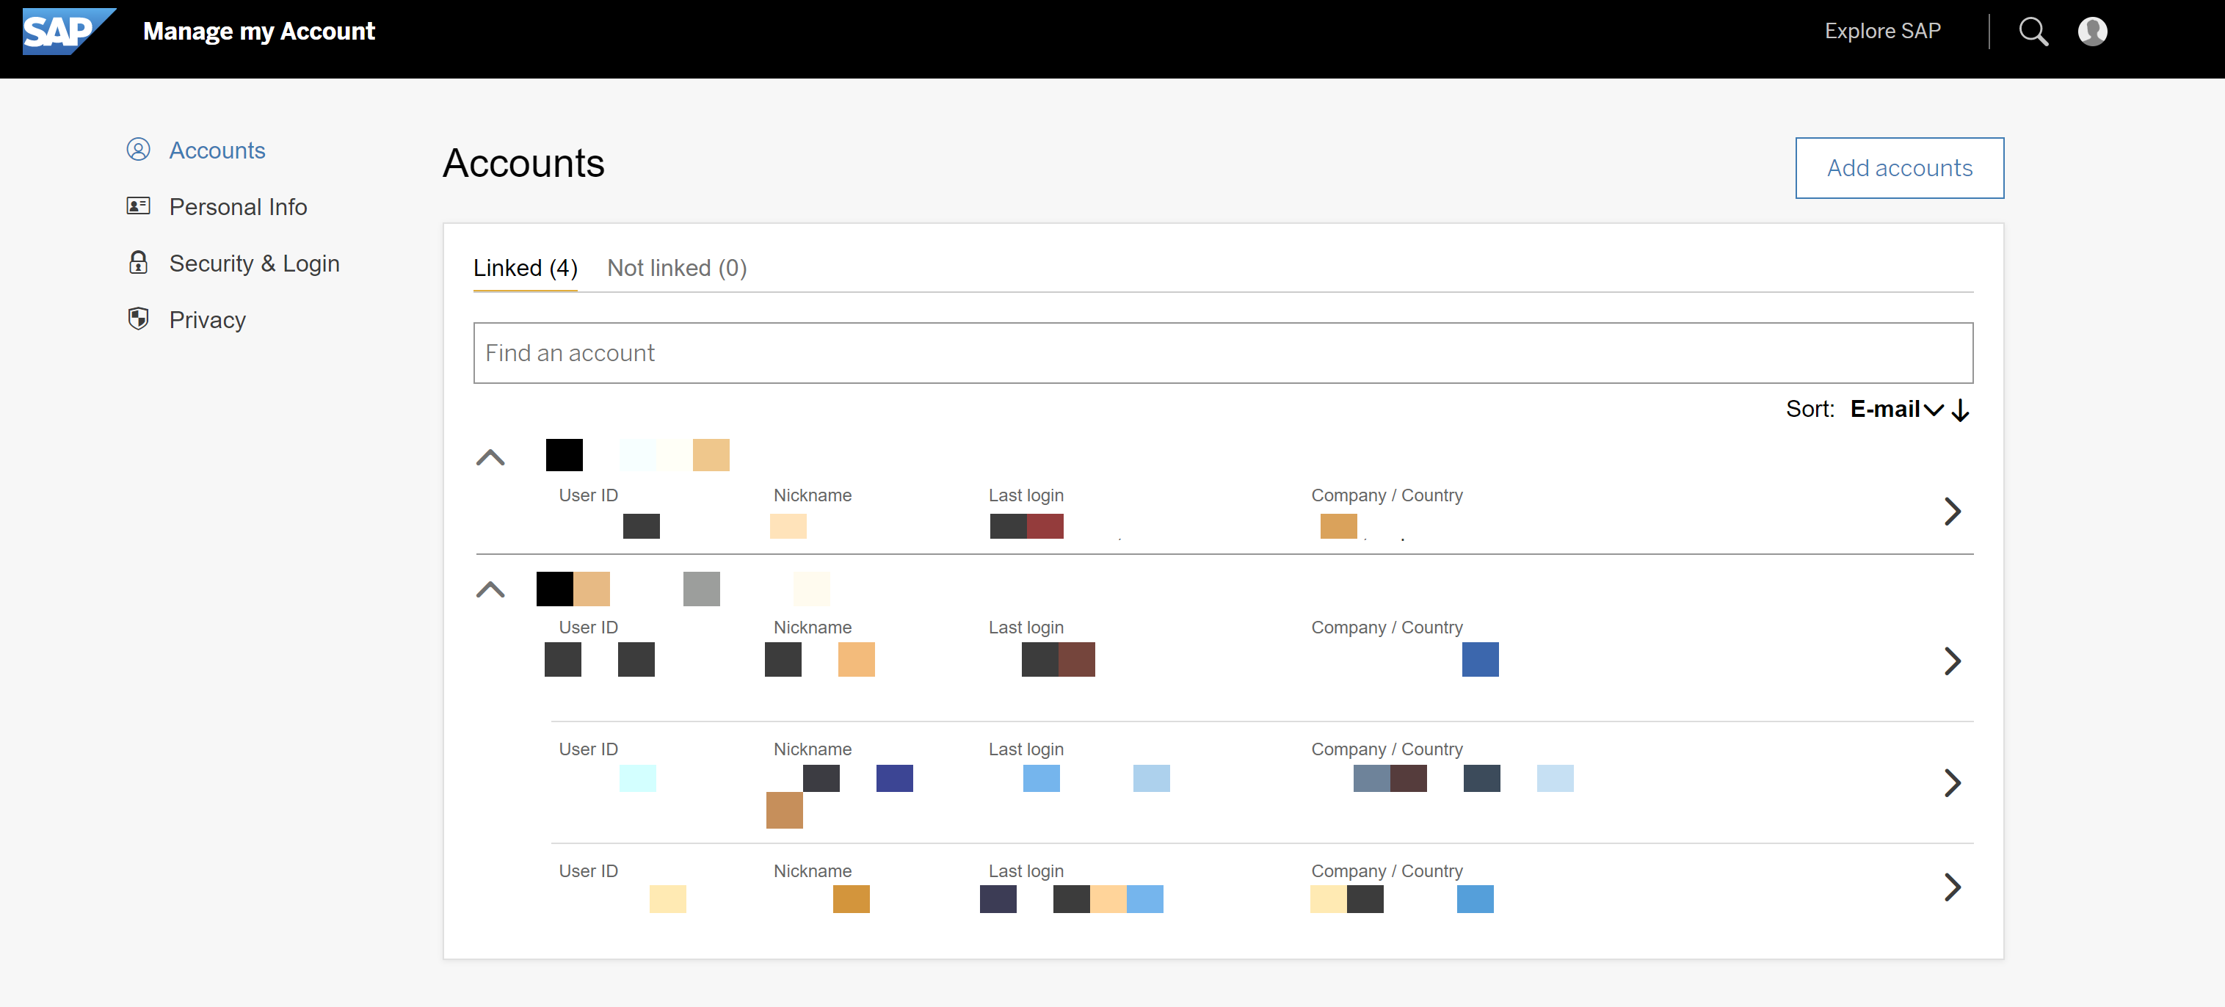2225x1007 pixels.
Task: Open second account details with right chevron
Action: (1954, 661)
